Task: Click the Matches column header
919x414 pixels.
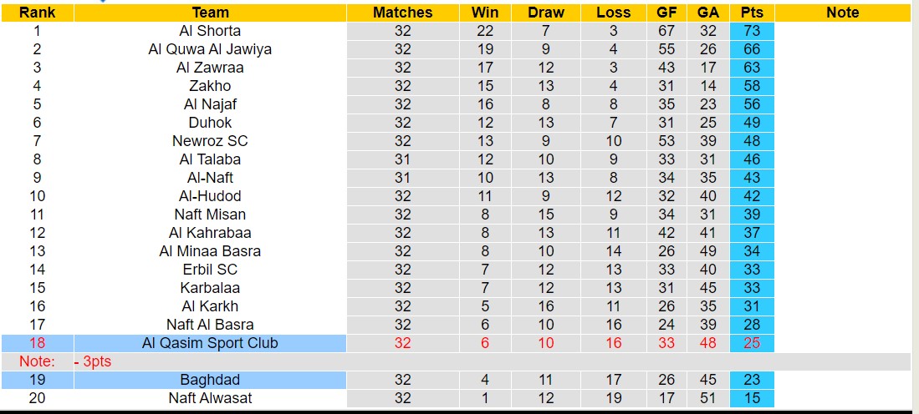Action: 403,13
